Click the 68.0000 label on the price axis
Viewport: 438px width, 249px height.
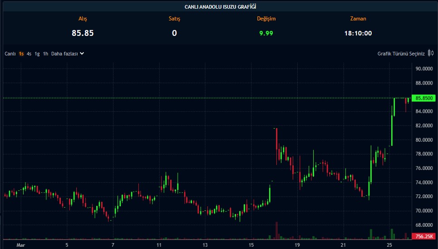(423, 225)
